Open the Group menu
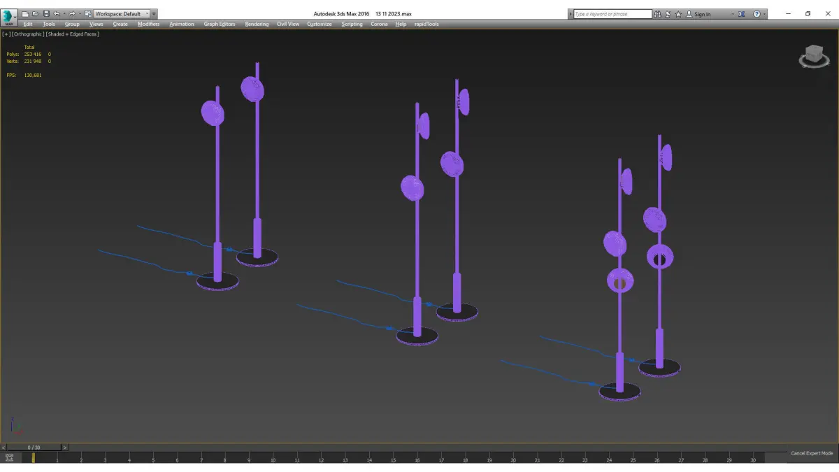The image size is (839, 472). pos(72,24)
